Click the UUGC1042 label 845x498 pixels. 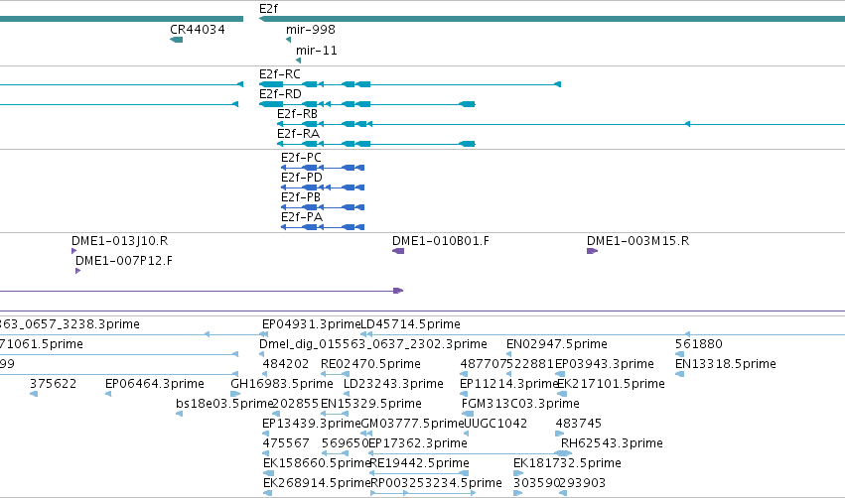click(495, 424)
